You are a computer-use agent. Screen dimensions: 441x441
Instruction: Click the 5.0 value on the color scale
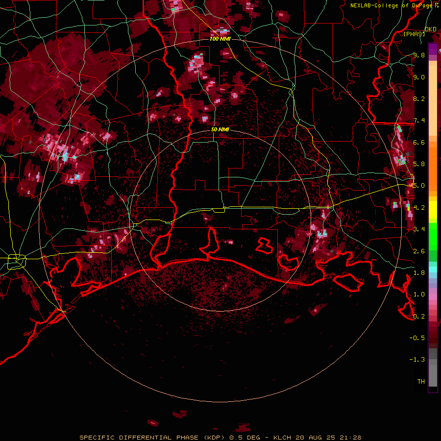[x=419, y=186]
